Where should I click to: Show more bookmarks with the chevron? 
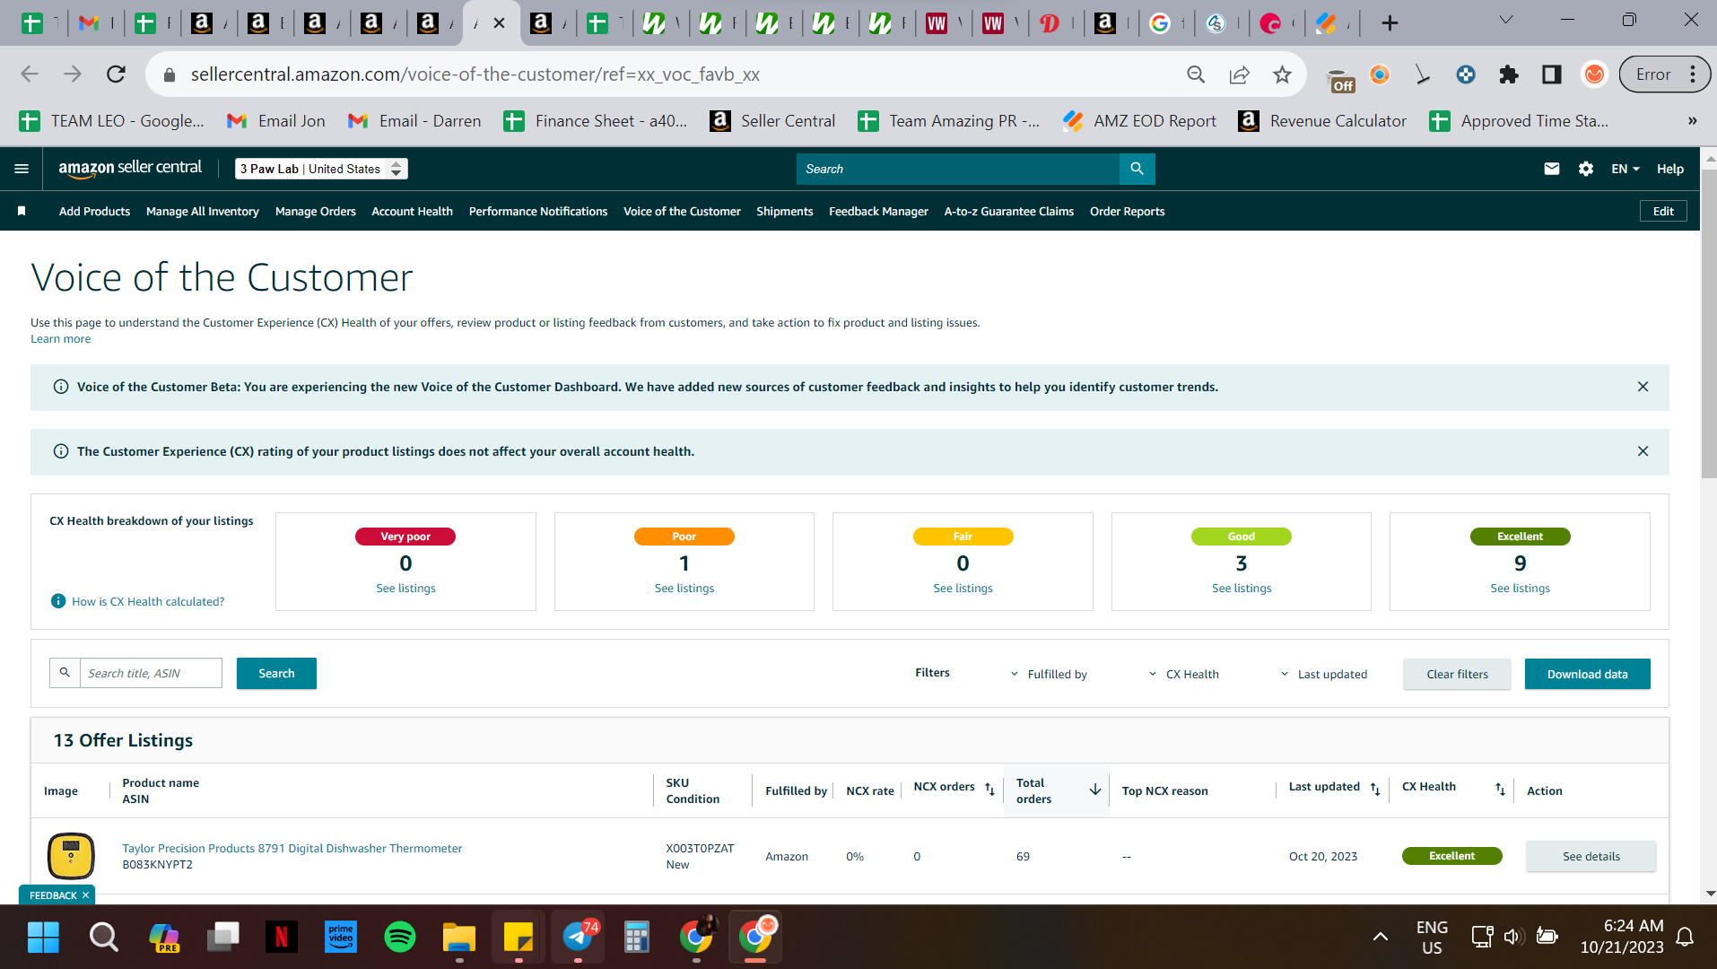(1692, 121)
